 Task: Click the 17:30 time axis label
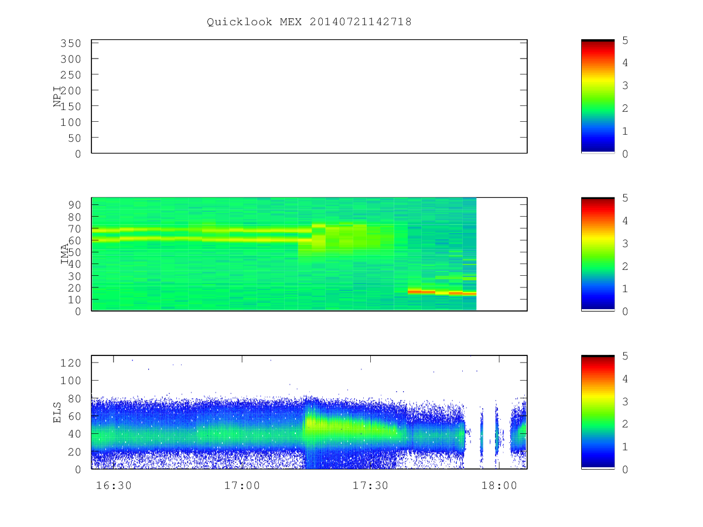(370, 485)
